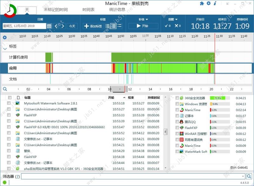Tick the 360安全浏览器 usage checkbox

177,98
